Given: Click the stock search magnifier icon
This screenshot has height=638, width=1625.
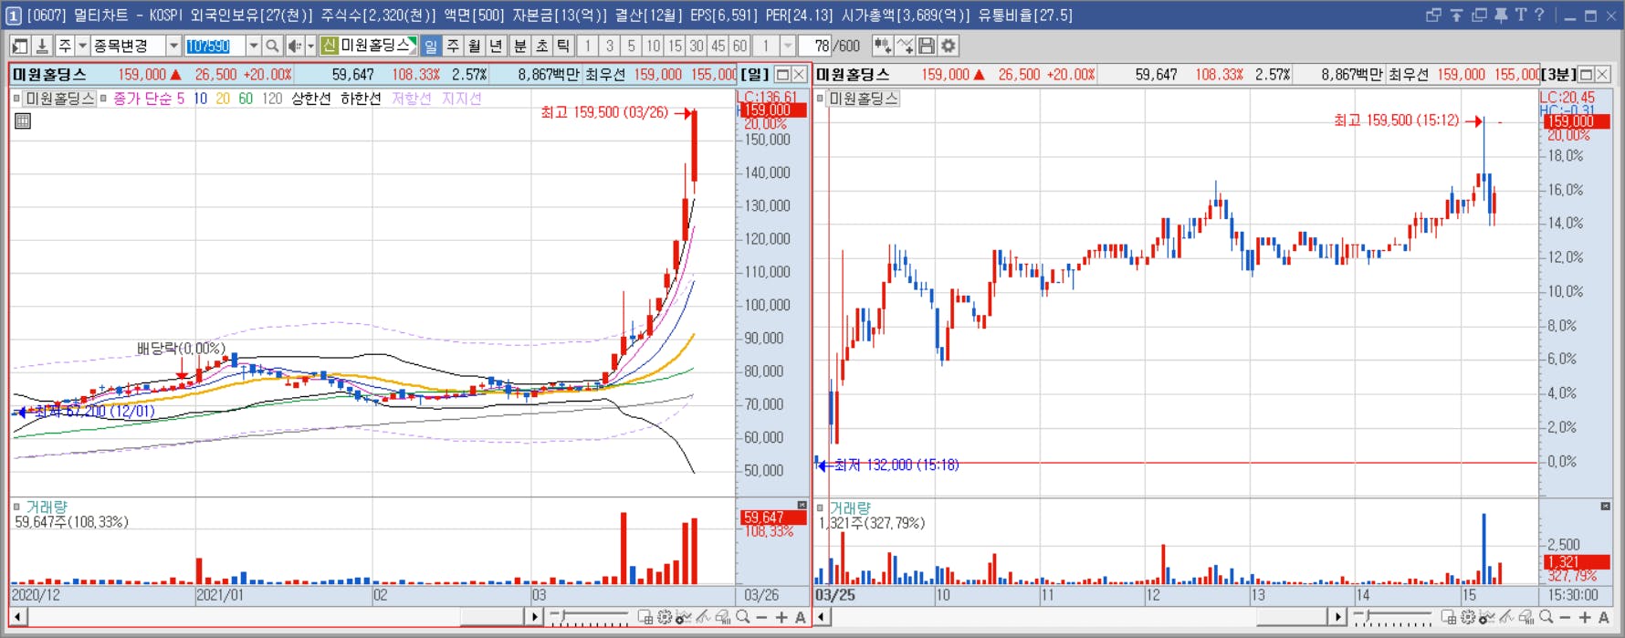Looking at the screenshot, I should point(272,46).
